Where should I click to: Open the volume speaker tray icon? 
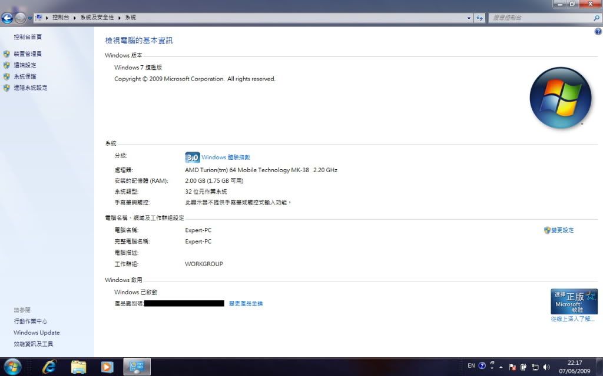click(546, 367)
